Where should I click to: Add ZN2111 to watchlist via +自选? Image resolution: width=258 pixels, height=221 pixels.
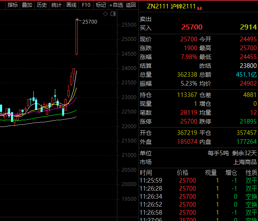click(116, 5)
